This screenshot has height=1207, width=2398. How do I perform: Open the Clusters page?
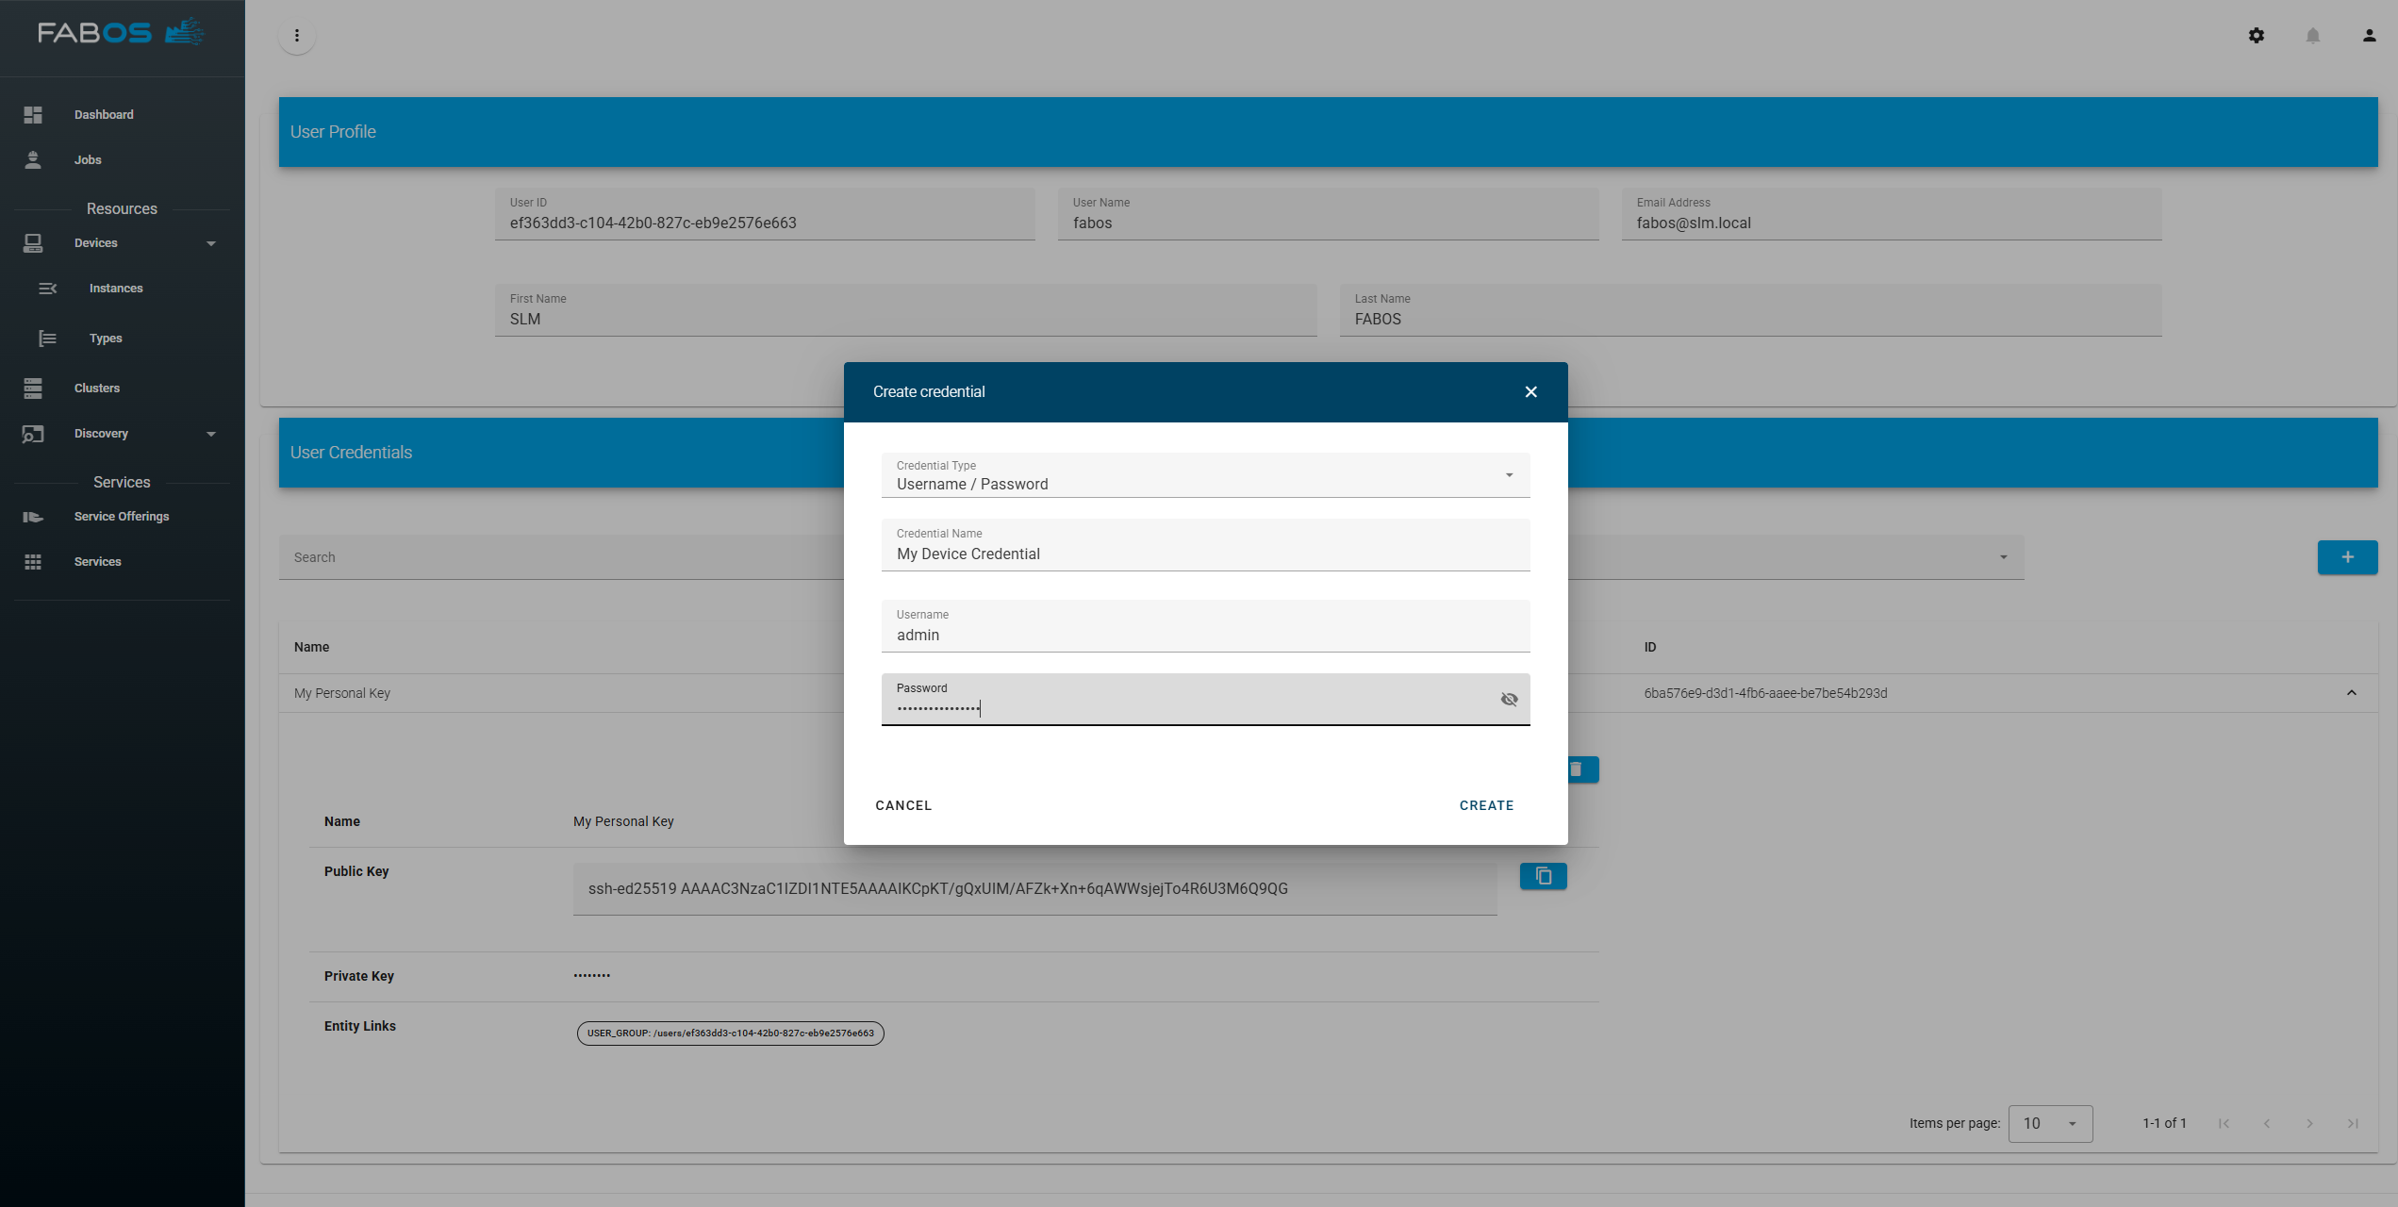click(97, 388)
